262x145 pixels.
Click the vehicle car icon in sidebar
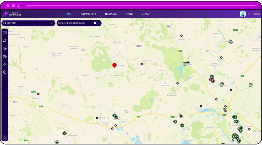pos(5,56)
